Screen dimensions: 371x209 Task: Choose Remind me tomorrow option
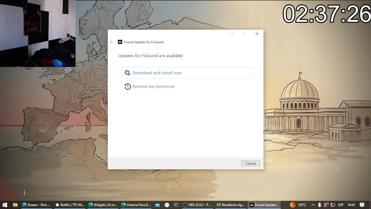pos(153,87)
